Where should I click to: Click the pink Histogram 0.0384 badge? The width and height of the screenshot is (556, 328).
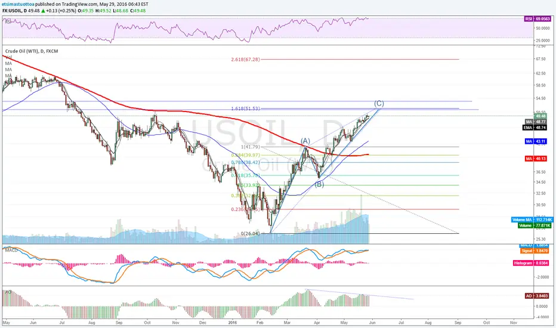click(531, 263)
